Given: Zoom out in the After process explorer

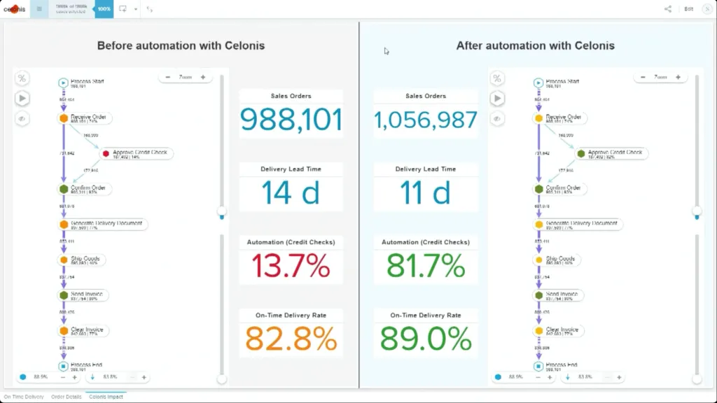Looking at the screenshot, I should coord(643,77).
